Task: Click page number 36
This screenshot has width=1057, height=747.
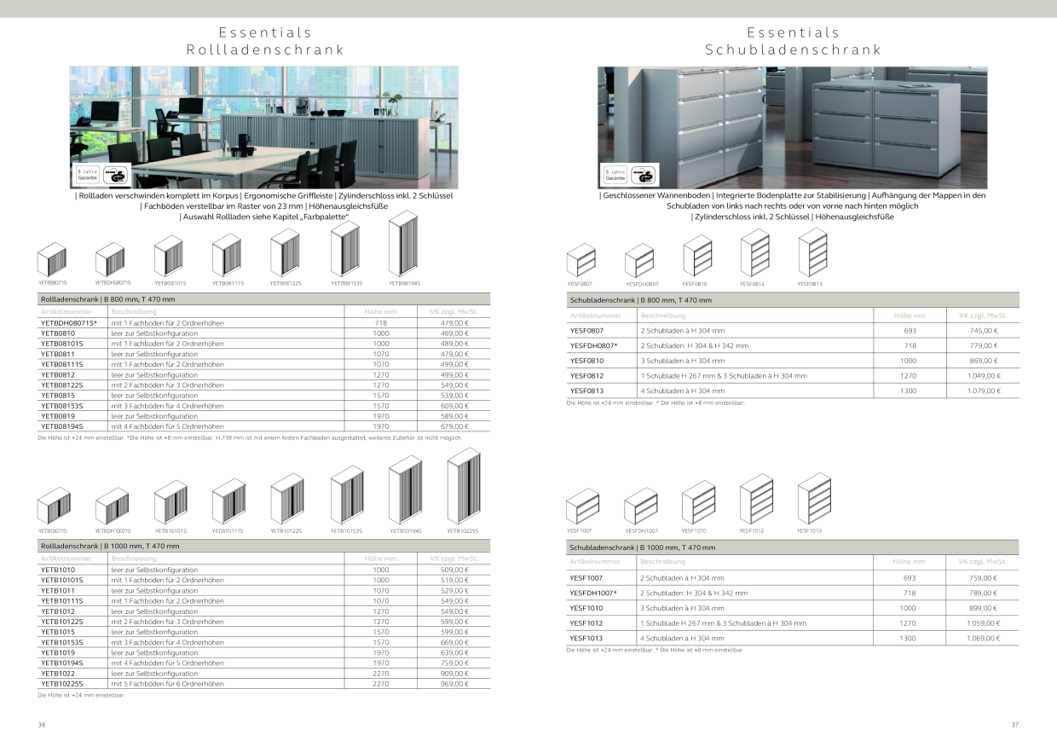Action: point(42,725)
